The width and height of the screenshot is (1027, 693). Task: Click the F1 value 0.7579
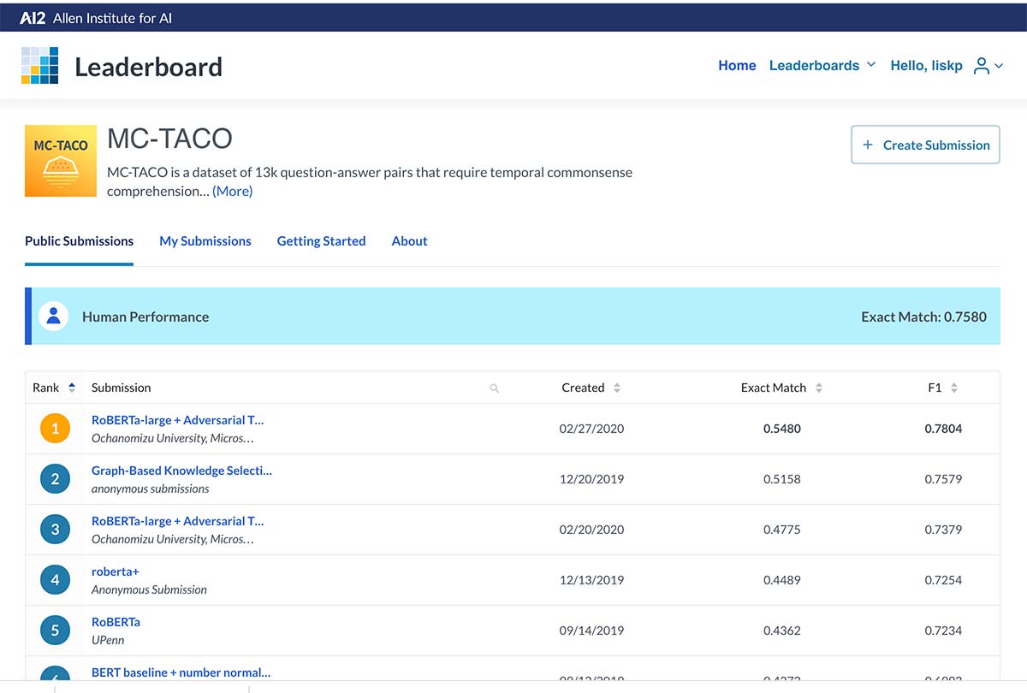tap(943, 479)
